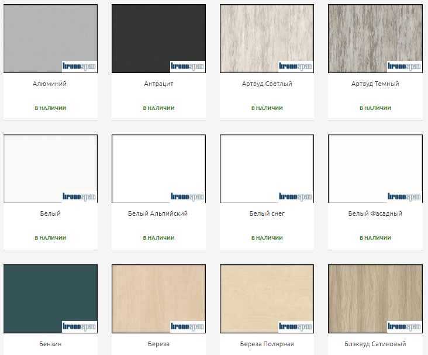Click the Kronospan logo on Бензин swatch

click(x=79, y=326)
